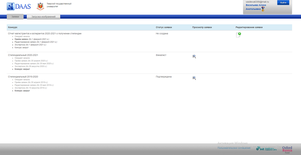Open Пользовательское соглашение link
This screenshot has height=155, width=301.
pyautogui.click(x=234, y=148)
